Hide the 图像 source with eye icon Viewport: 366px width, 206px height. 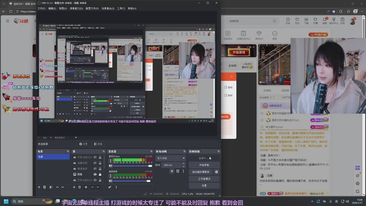pyautogui.click(x=95, y=174)
